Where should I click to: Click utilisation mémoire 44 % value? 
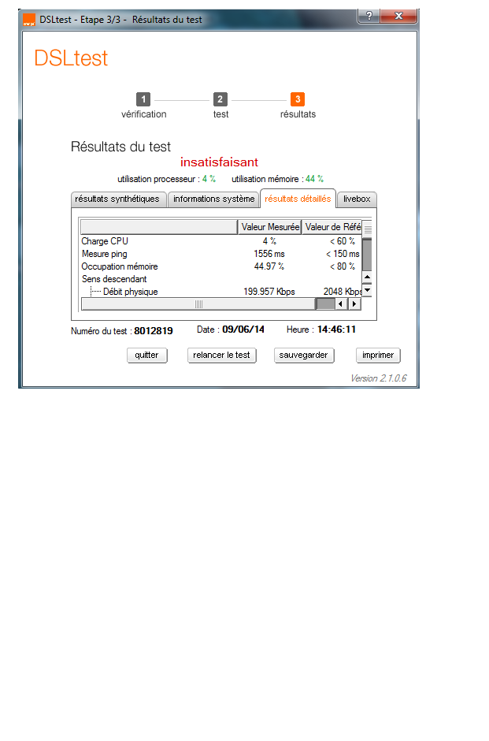tap(314, 179)
